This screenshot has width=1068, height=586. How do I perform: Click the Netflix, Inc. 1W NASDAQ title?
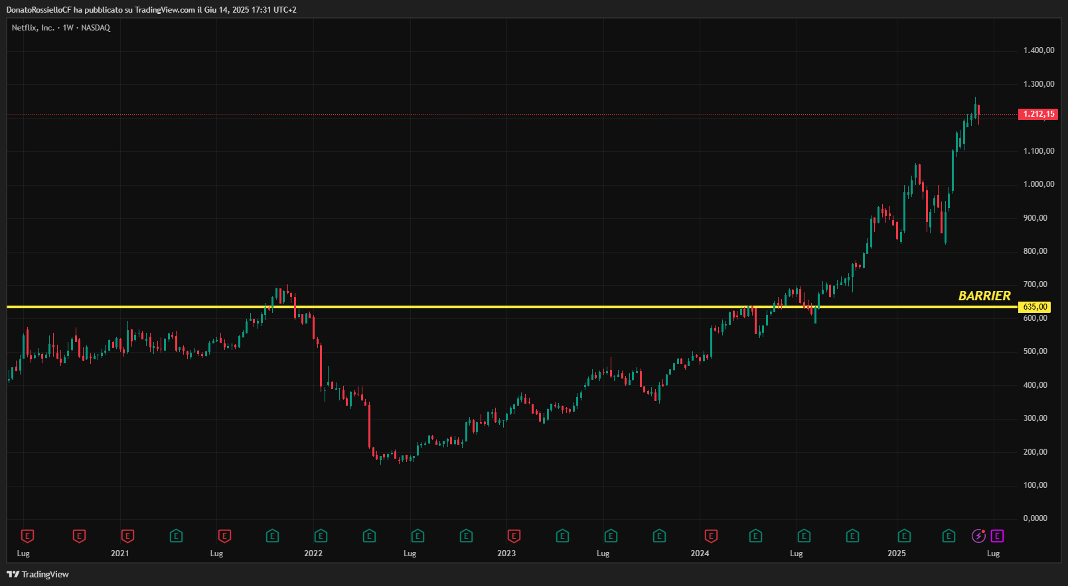[x=61, y=28]
